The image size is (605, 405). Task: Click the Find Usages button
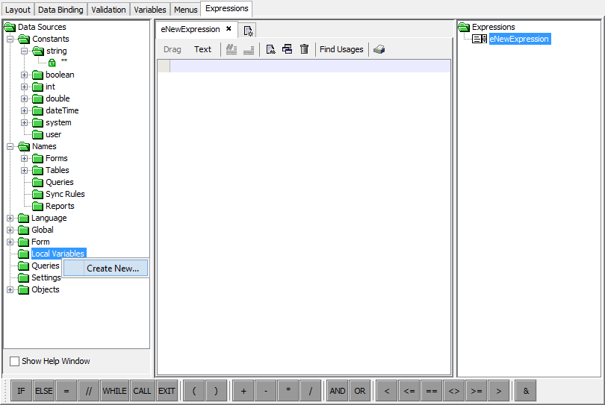tap(341, 49)
